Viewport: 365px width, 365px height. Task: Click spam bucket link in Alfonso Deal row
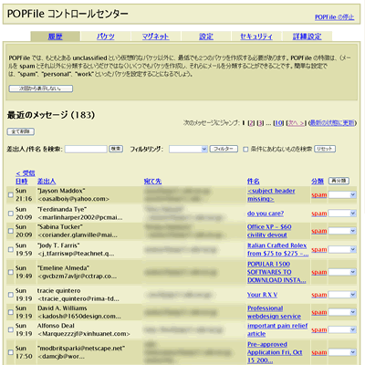[318, 330]
